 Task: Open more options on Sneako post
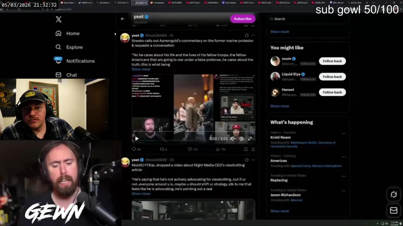[253, 35]
